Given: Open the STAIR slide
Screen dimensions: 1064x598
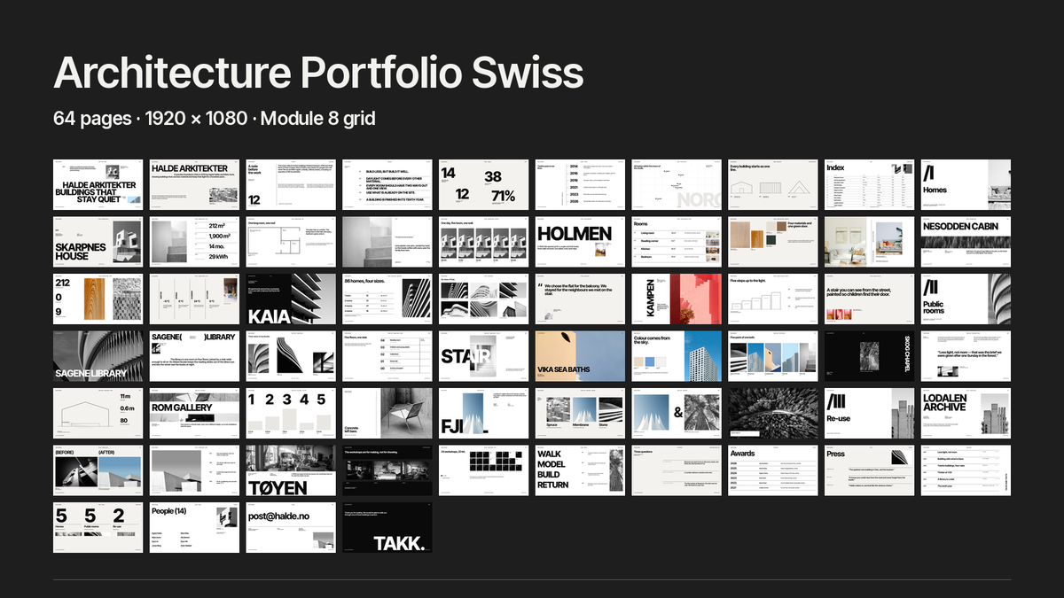Looking at the screenshot, I should point(483,356).
